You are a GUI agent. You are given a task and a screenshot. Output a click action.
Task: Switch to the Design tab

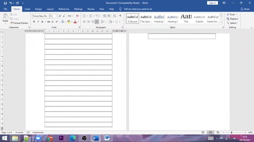(x=38, y=9)
